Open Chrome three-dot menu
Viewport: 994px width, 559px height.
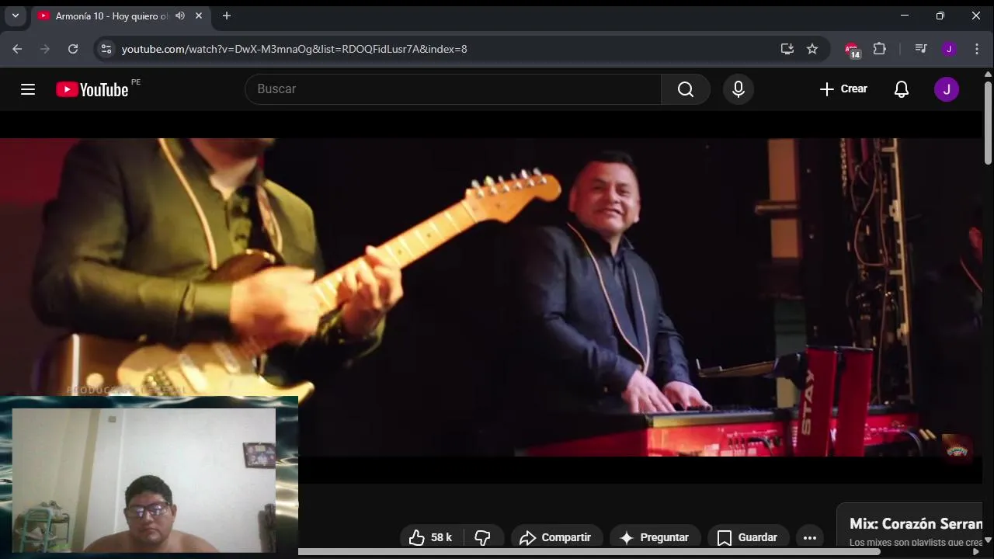tap(977, 49)
